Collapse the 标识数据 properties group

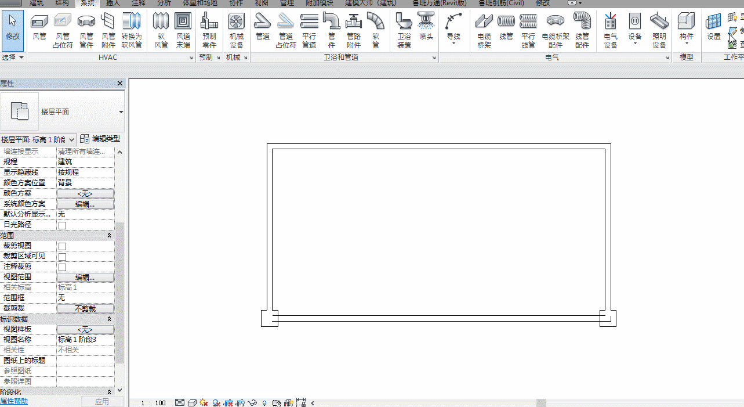tap(110, 319)
